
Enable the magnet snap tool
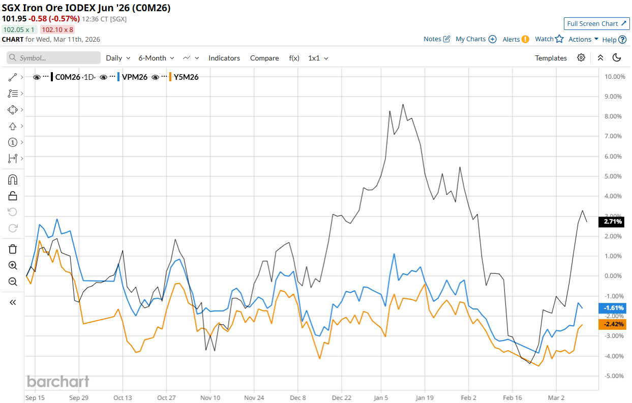tap(13, 179)
